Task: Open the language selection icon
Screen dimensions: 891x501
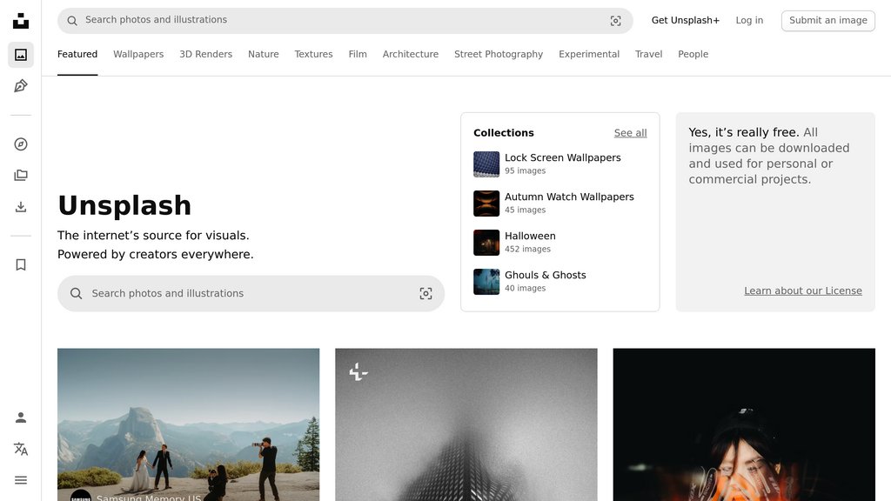Action: tap(20, 449)
